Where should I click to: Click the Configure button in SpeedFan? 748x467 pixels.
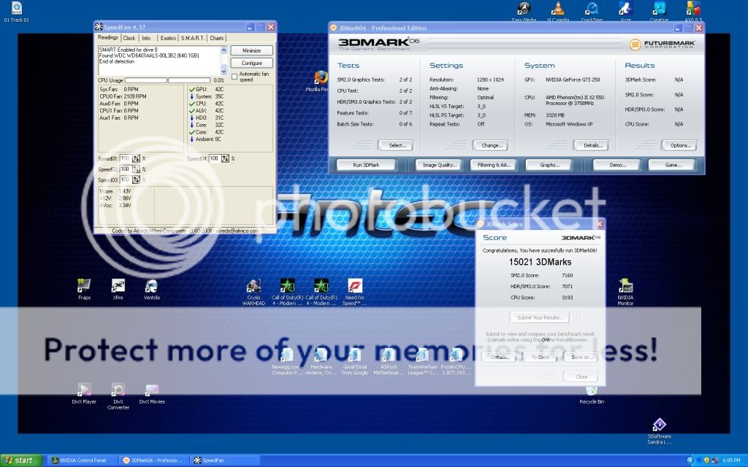tap(251, 63)
